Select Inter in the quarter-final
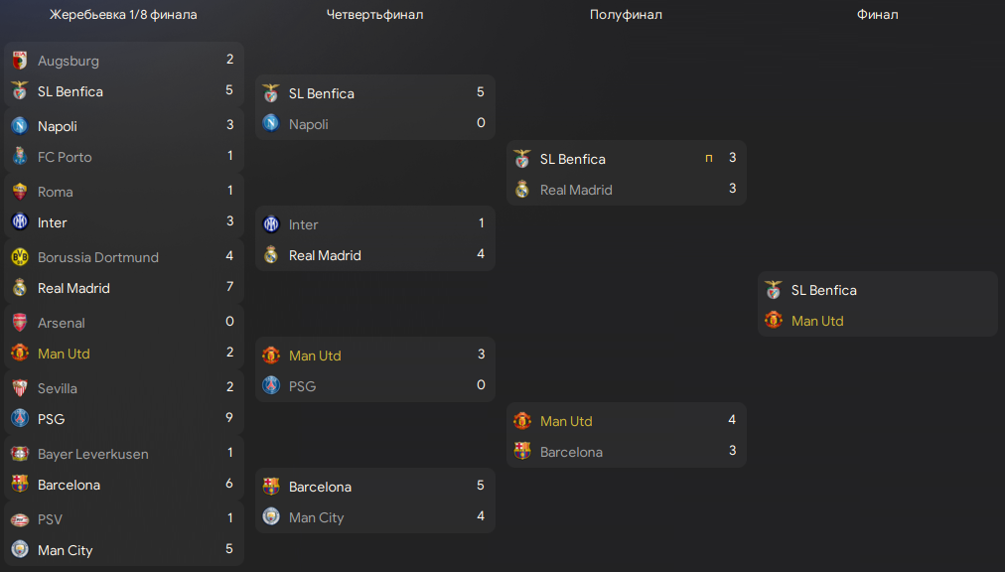Image resolution: width=1005 pixels, height=572 pixels. pyautogui.click(x=303, y=224)
